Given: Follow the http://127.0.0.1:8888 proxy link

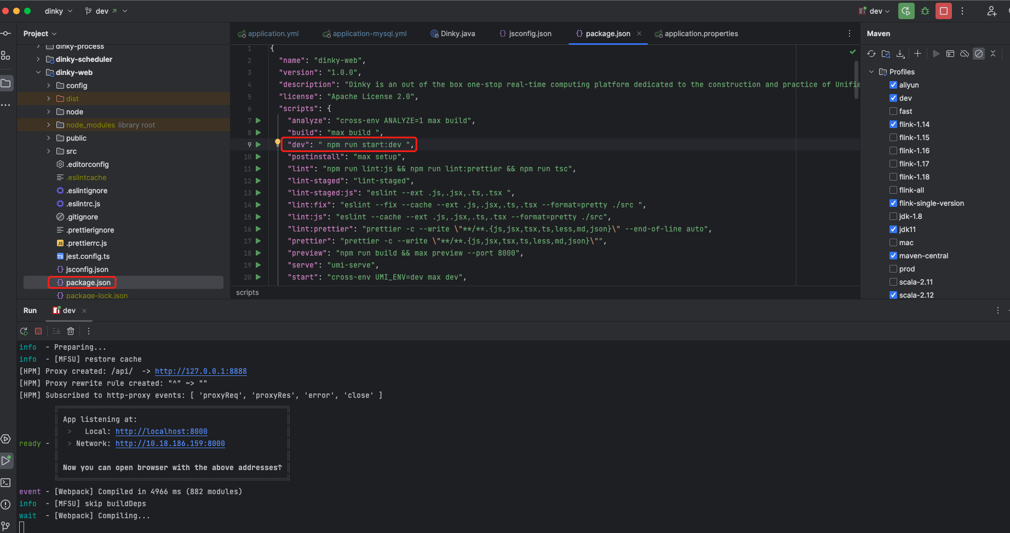Looking at the screenshot, I should 200,371.
